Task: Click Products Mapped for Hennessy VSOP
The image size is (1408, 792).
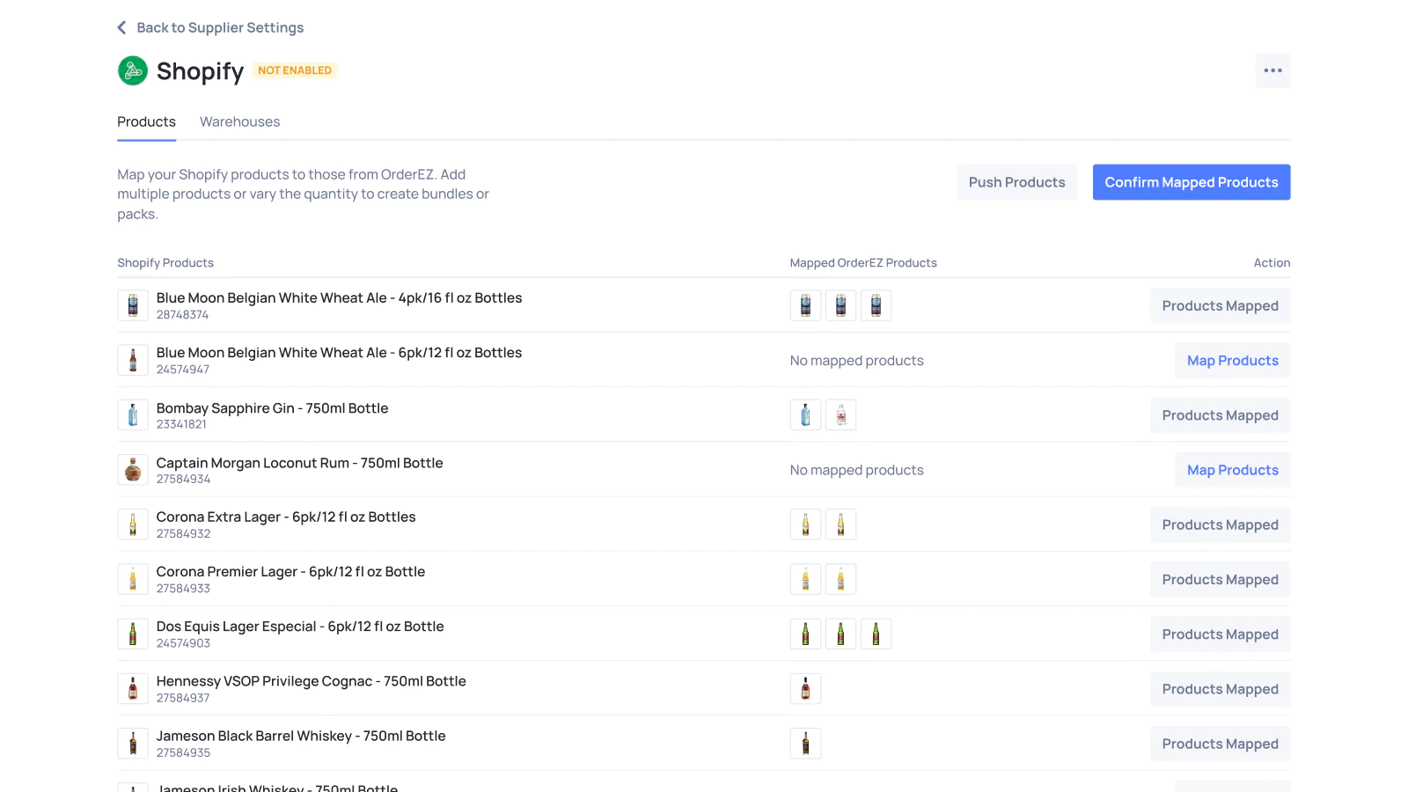Action: 1220,689
